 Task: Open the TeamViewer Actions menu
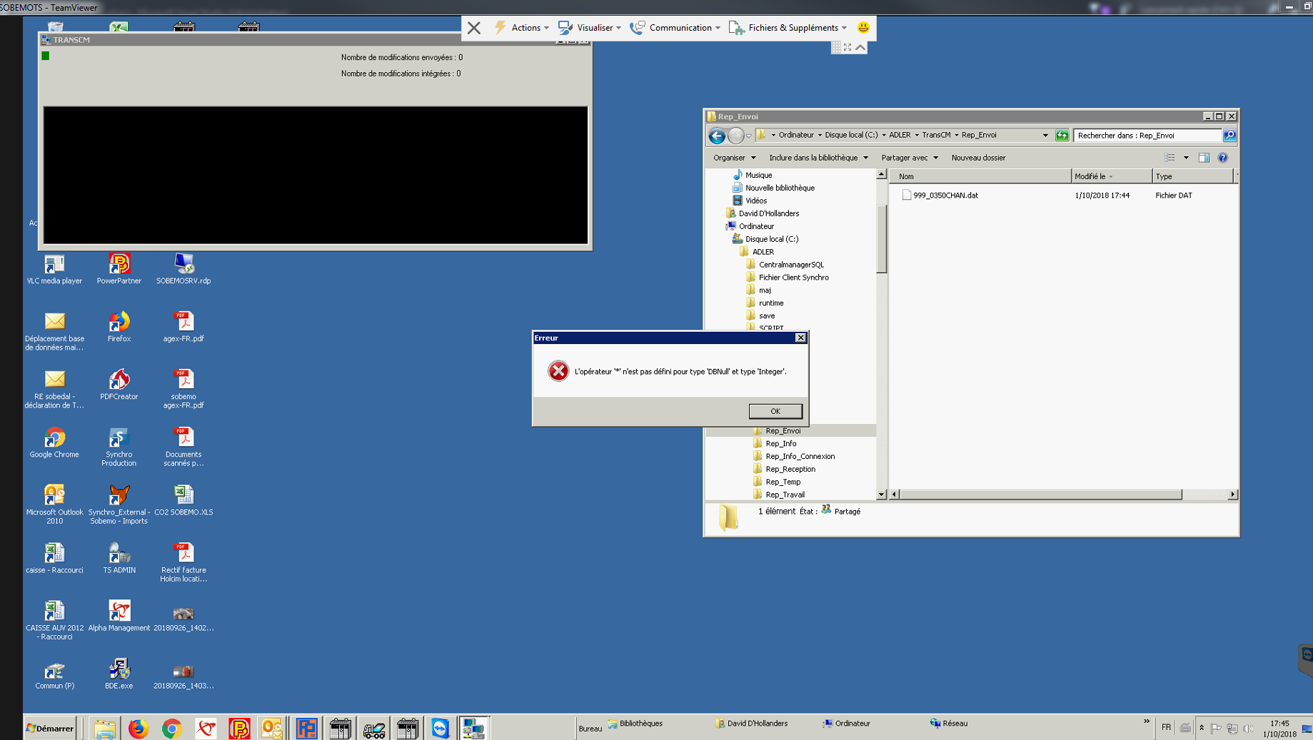point(522,28)
